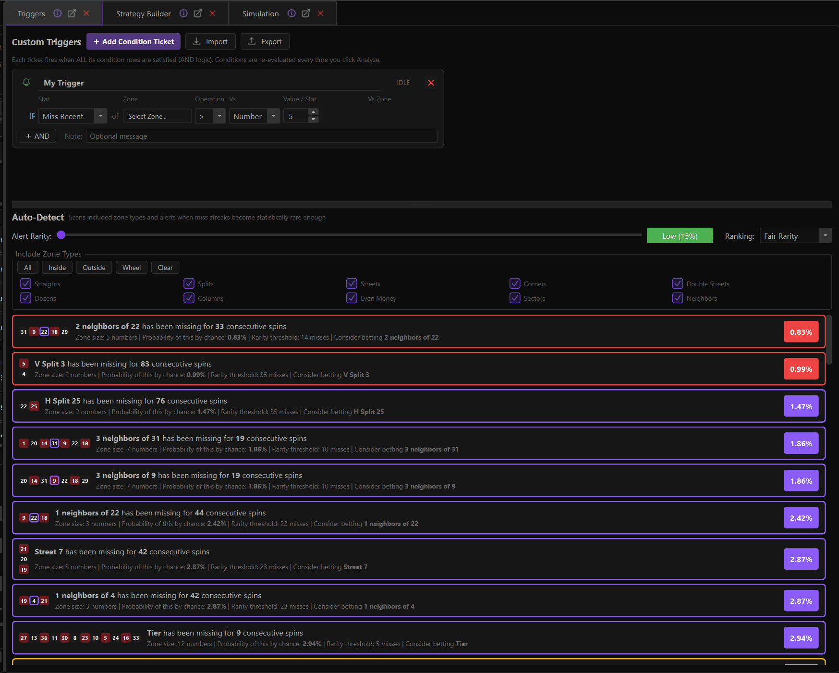Viewport: 839px width, 673px height.
Task: Close the Triggers tab
Action: [86, 13]
